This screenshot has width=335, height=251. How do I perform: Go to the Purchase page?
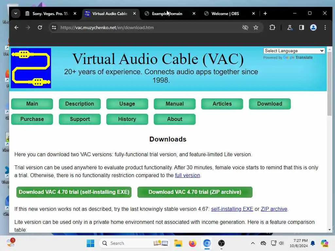pyautogui.click(x=32, y=119)
